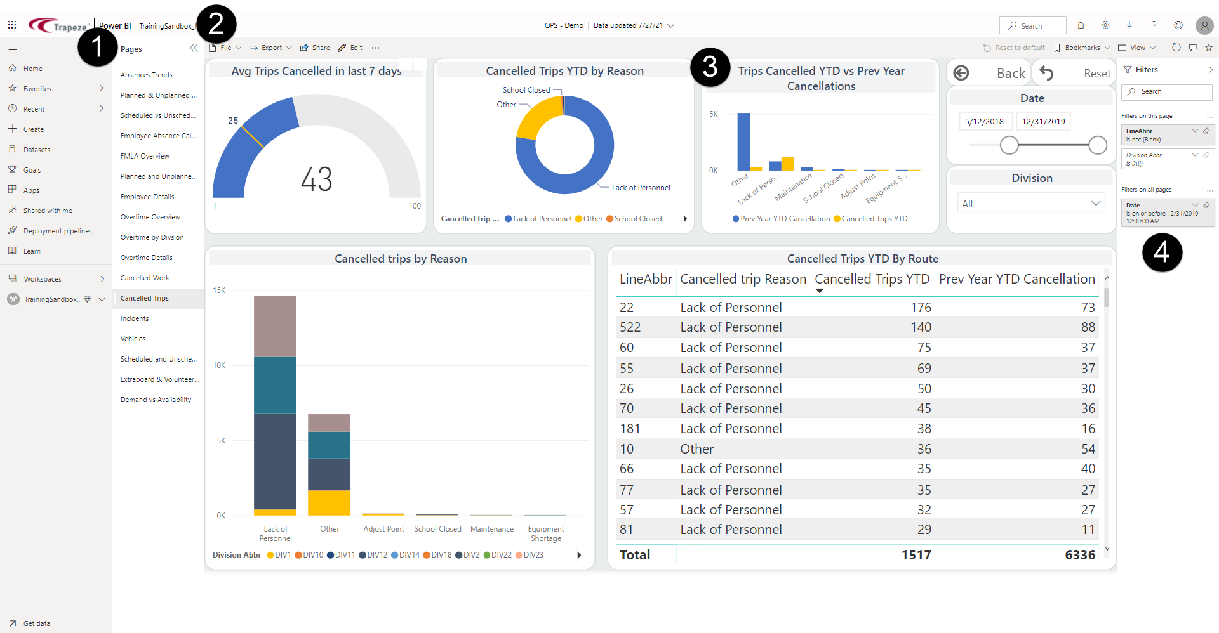Open the feedback smiley icon

pyautogui.click(x=1178, y=25)
